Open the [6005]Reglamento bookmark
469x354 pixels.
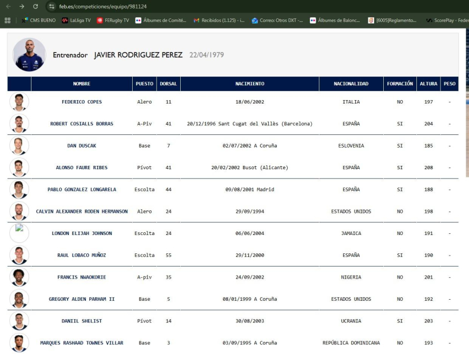(x=392, y=21)
